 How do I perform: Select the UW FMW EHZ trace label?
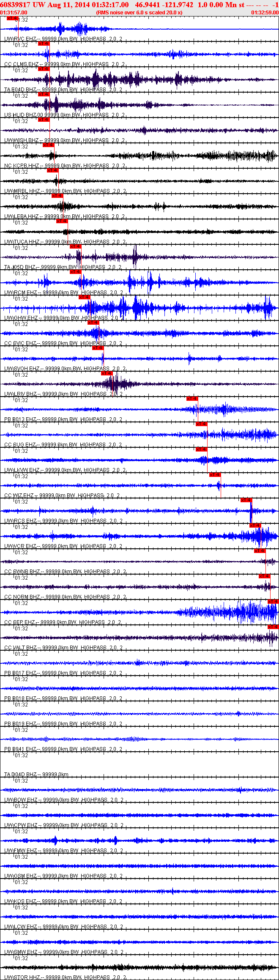pos(64,851)
